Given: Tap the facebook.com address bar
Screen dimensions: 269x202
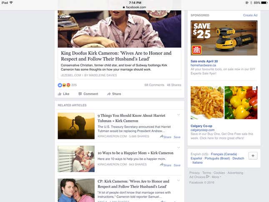Looking at the screenshot, I should [x=134, y=7].
